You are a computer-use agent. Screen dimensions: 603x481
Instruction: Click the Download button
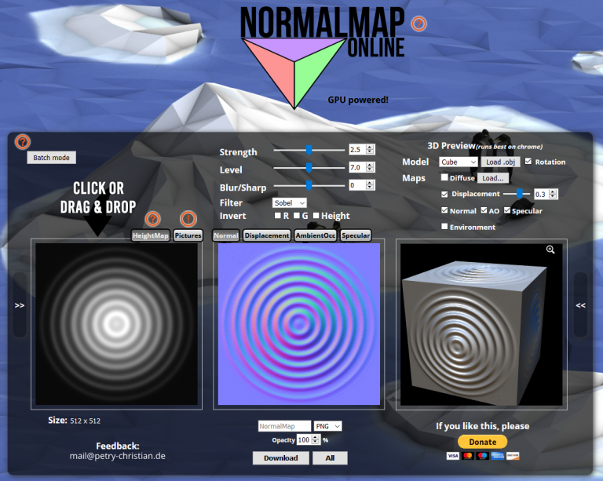coord(280,457)
